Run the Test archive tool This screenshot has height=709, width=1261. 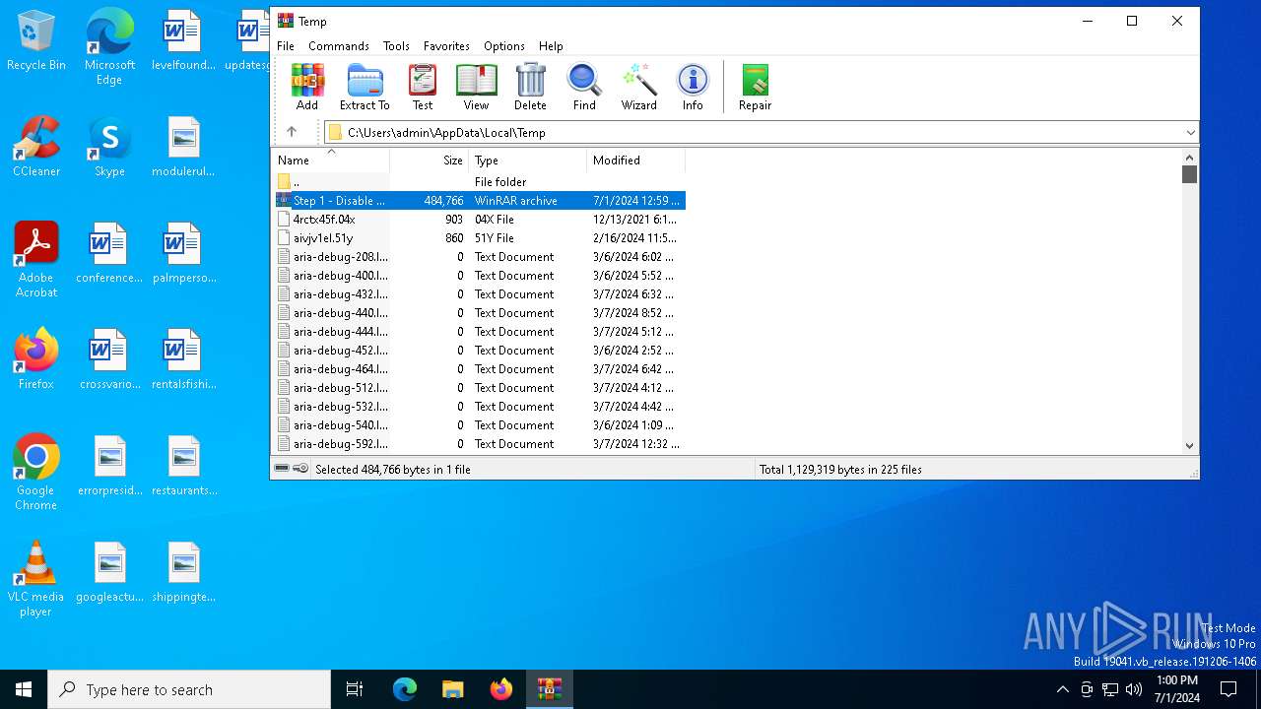pos(423,87)
